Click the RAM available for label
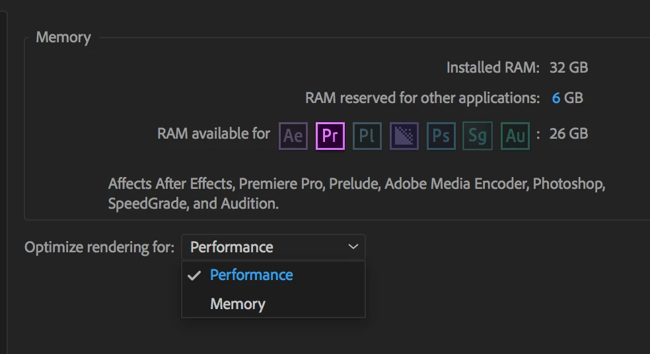The image size is (650, 354). pyautogui.click(x=213, y=133)
